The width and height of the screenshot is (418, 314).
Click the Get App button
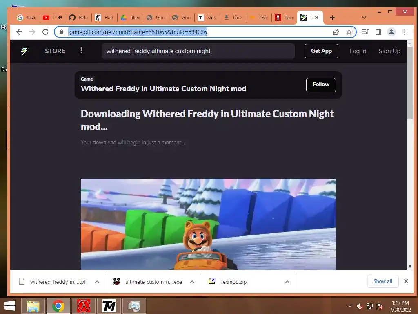click(x=321, y=51)
